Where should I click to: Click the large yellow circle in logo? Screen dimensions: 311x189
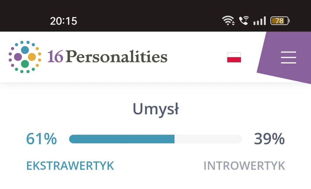[x=32, y=57]
